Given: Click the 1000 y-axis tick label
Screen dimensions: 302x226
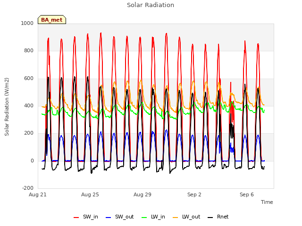Looking at the screenshot, I should click(x=27, y=23).
